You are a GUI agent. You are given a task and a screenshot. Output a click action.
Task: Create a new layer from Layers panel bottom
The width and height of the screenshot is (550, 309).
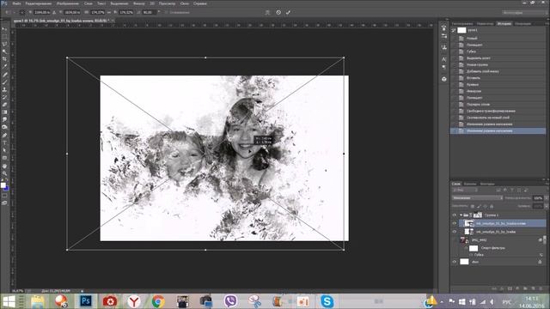pyautogui.click(x=533, y=288)
